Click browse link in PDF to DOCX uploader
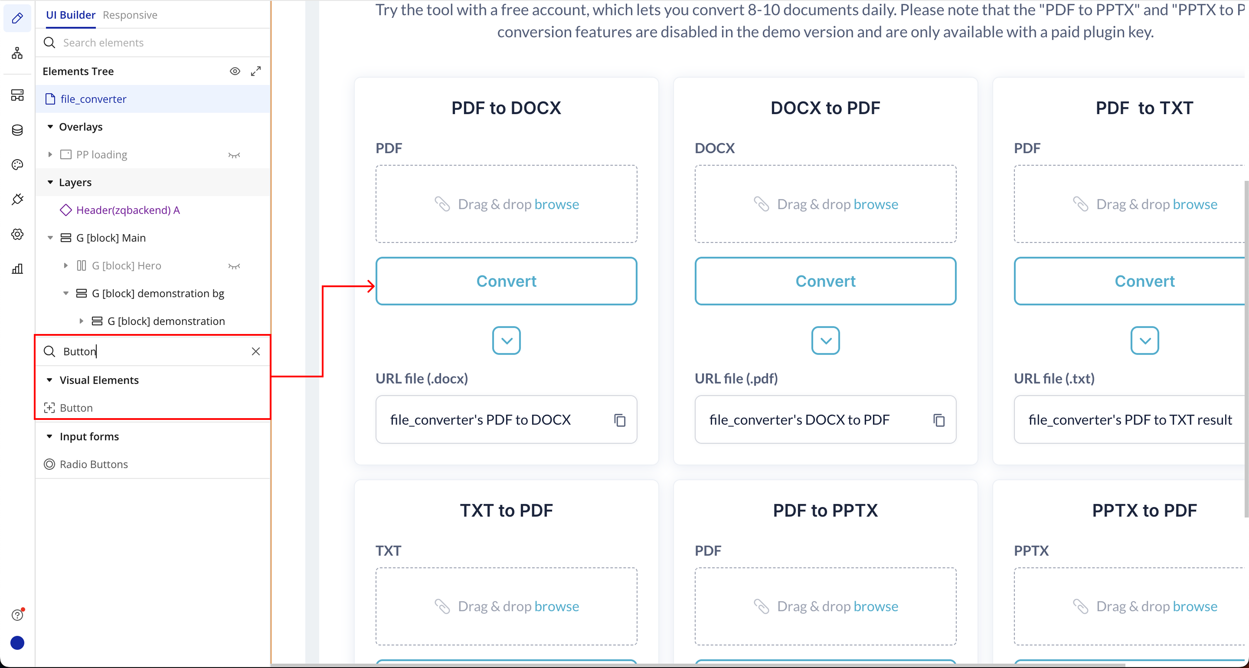The height and width of the screenshot is (668, 1249). pyautogui.click(x=557, y=204)
